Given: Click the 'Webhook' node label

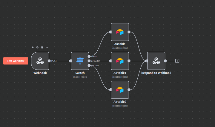Looking at the screenshot, I should pyautogui.click(x=40, y=73).
